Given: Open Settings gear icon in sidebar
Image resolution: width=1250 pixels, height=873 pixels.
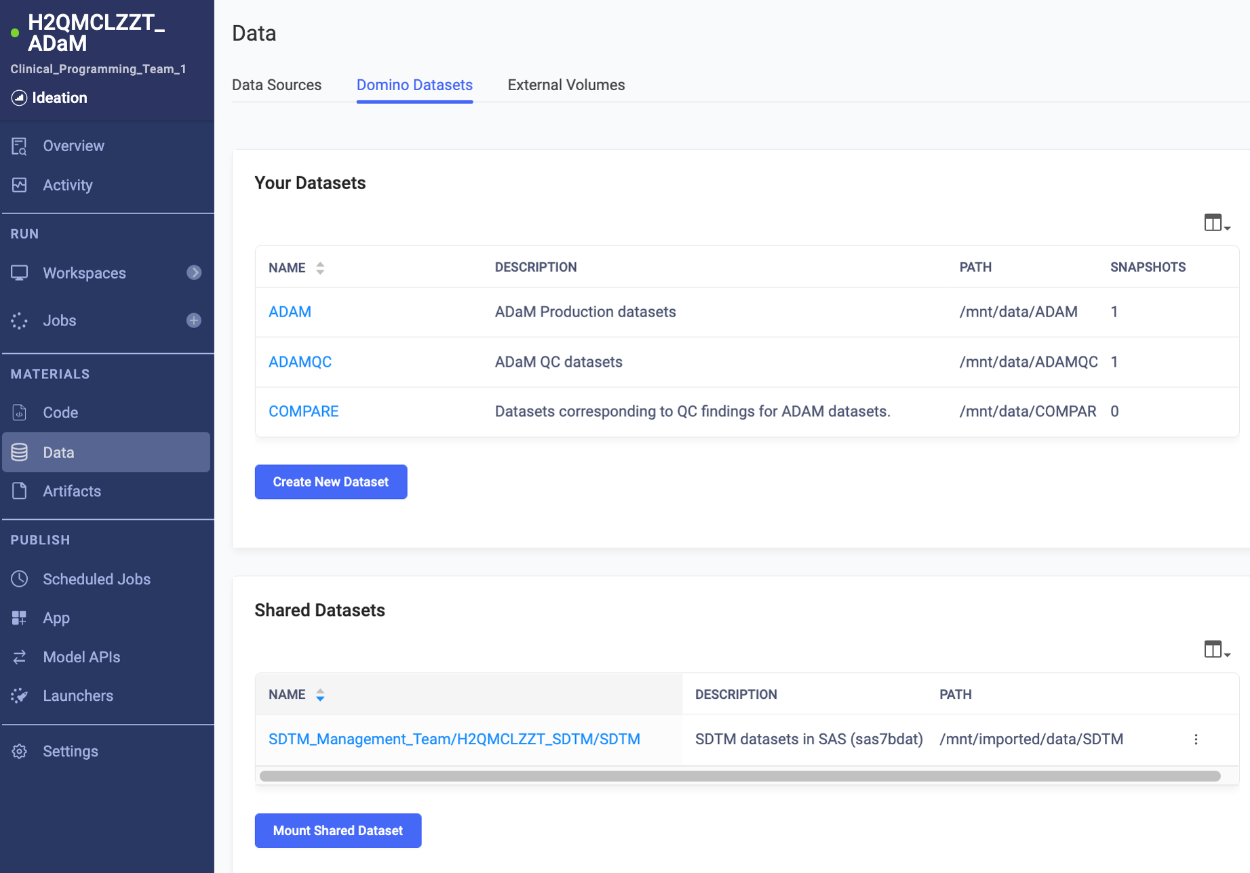Looking at the screenshot, I should (20, 751).
